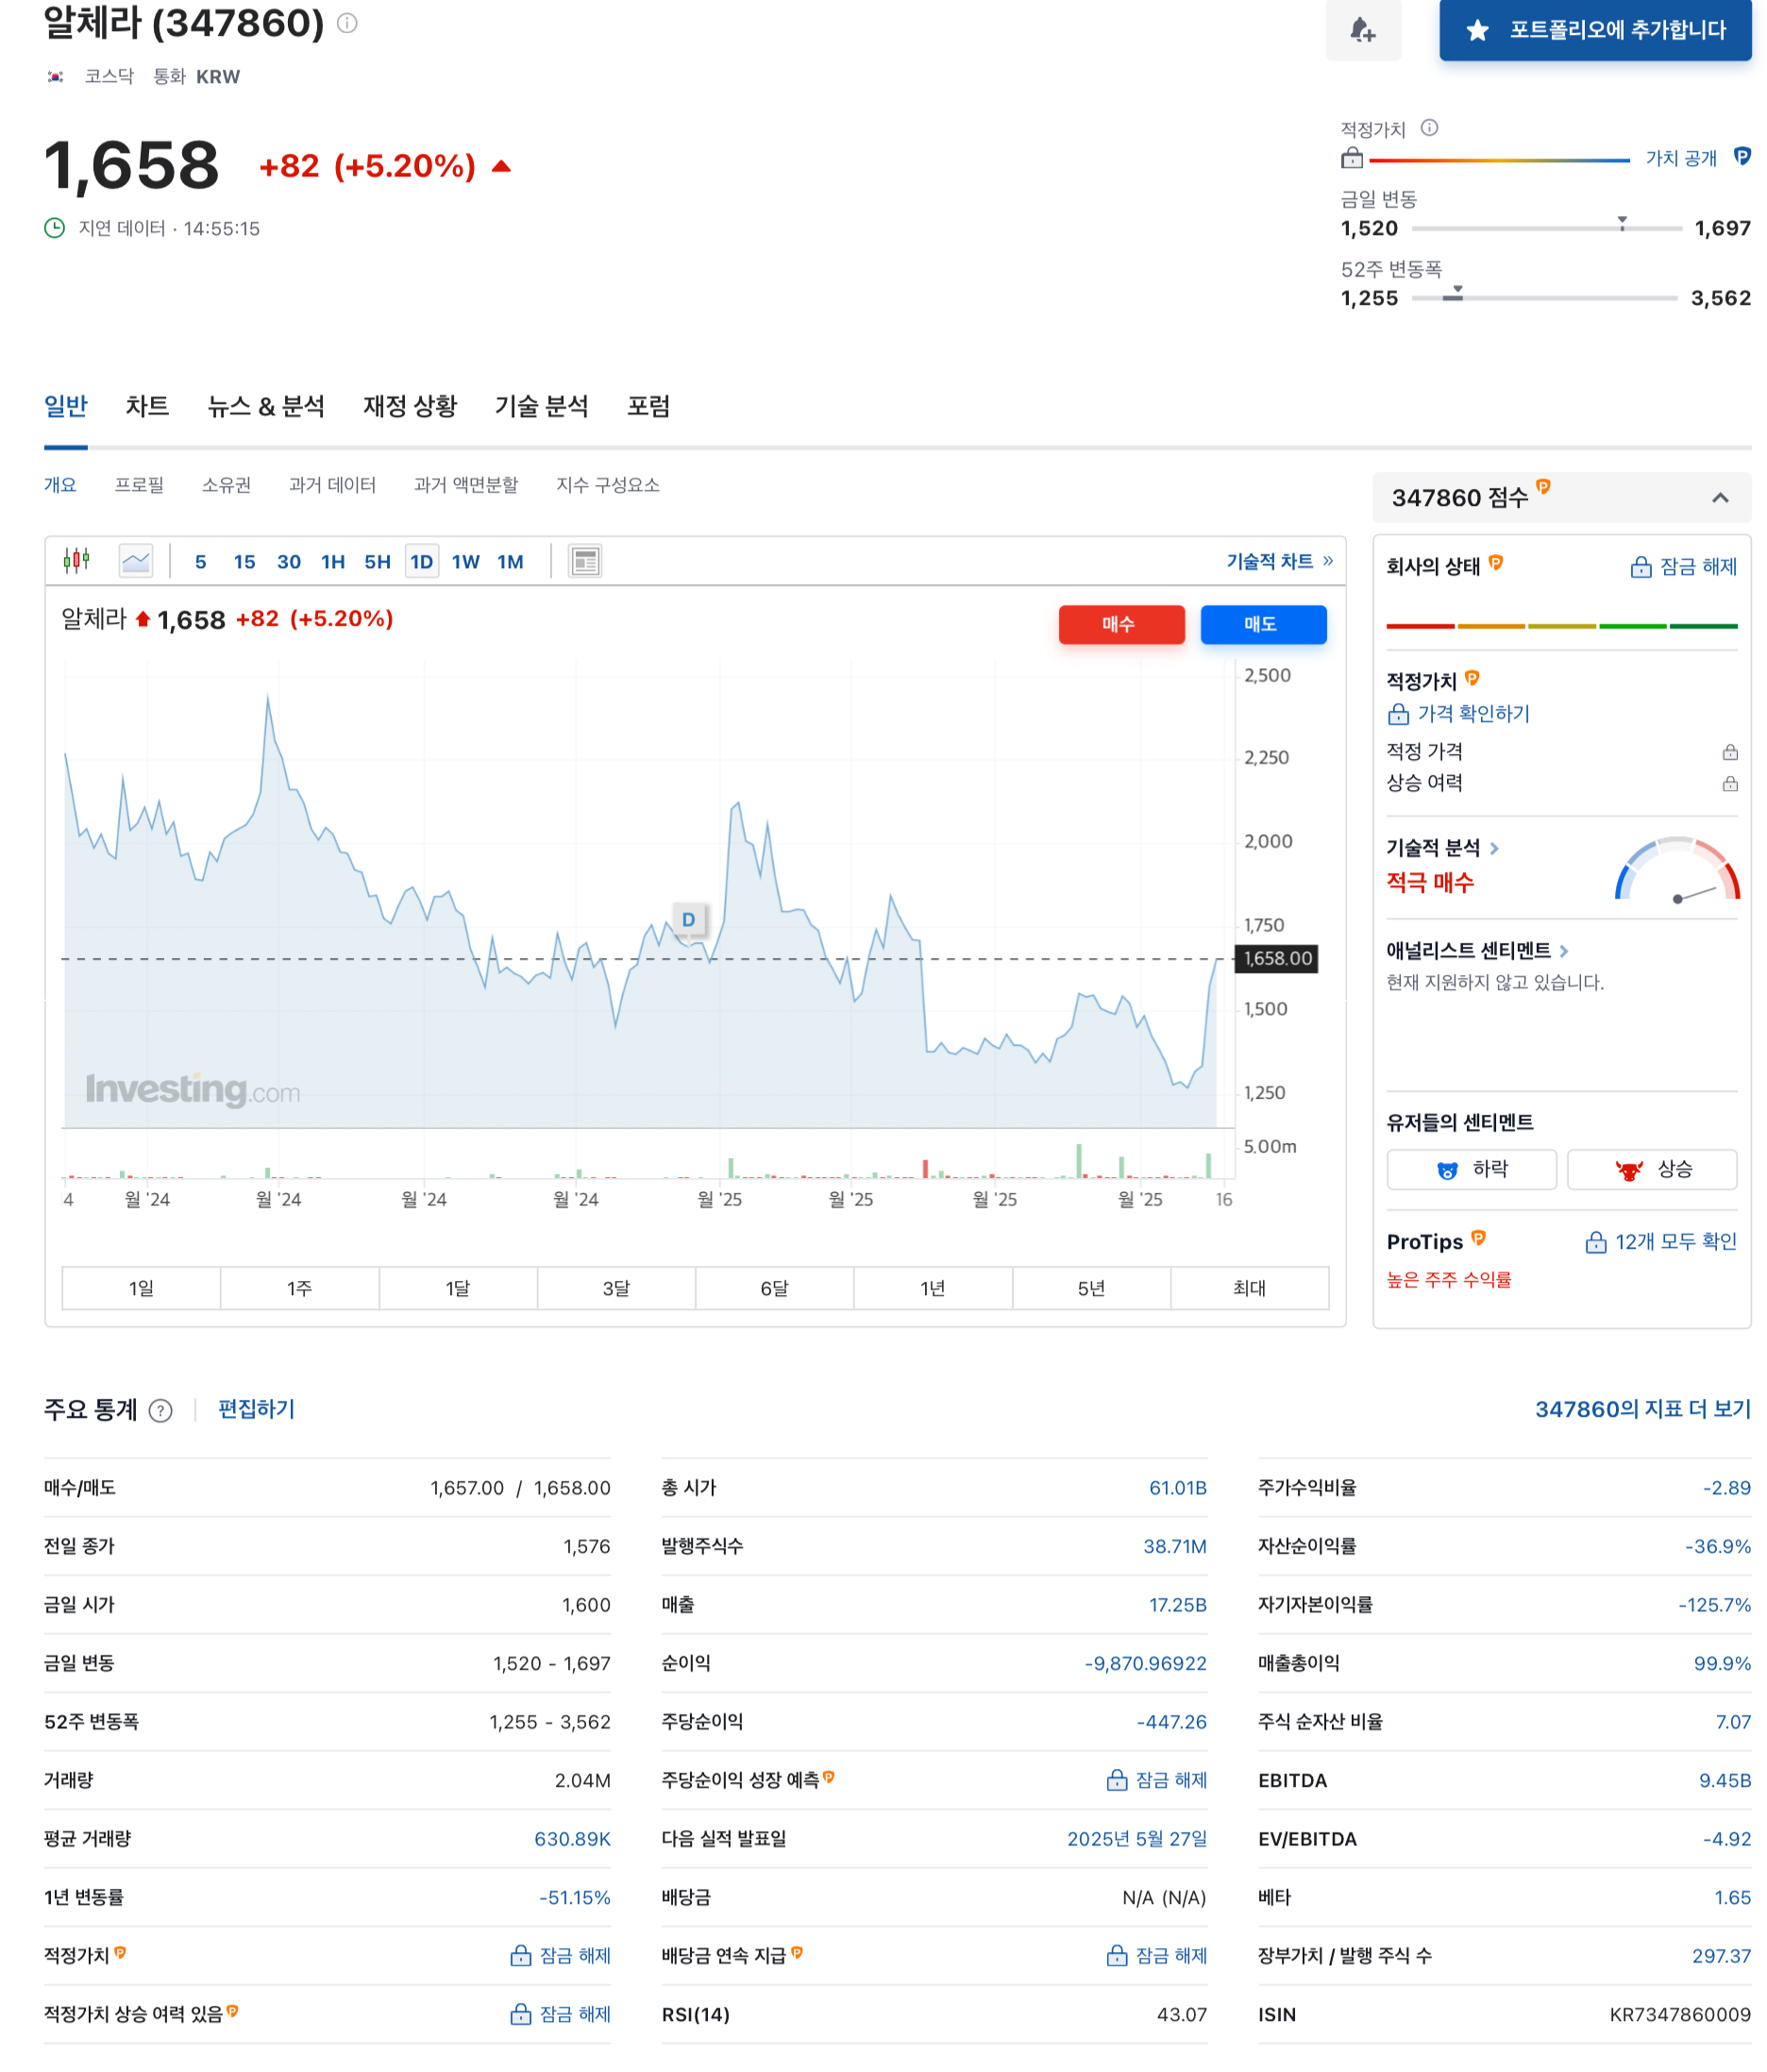Click the 편집하기 link
The height and width of the screenshot is (2072, 1767).
coord(256,1409)
